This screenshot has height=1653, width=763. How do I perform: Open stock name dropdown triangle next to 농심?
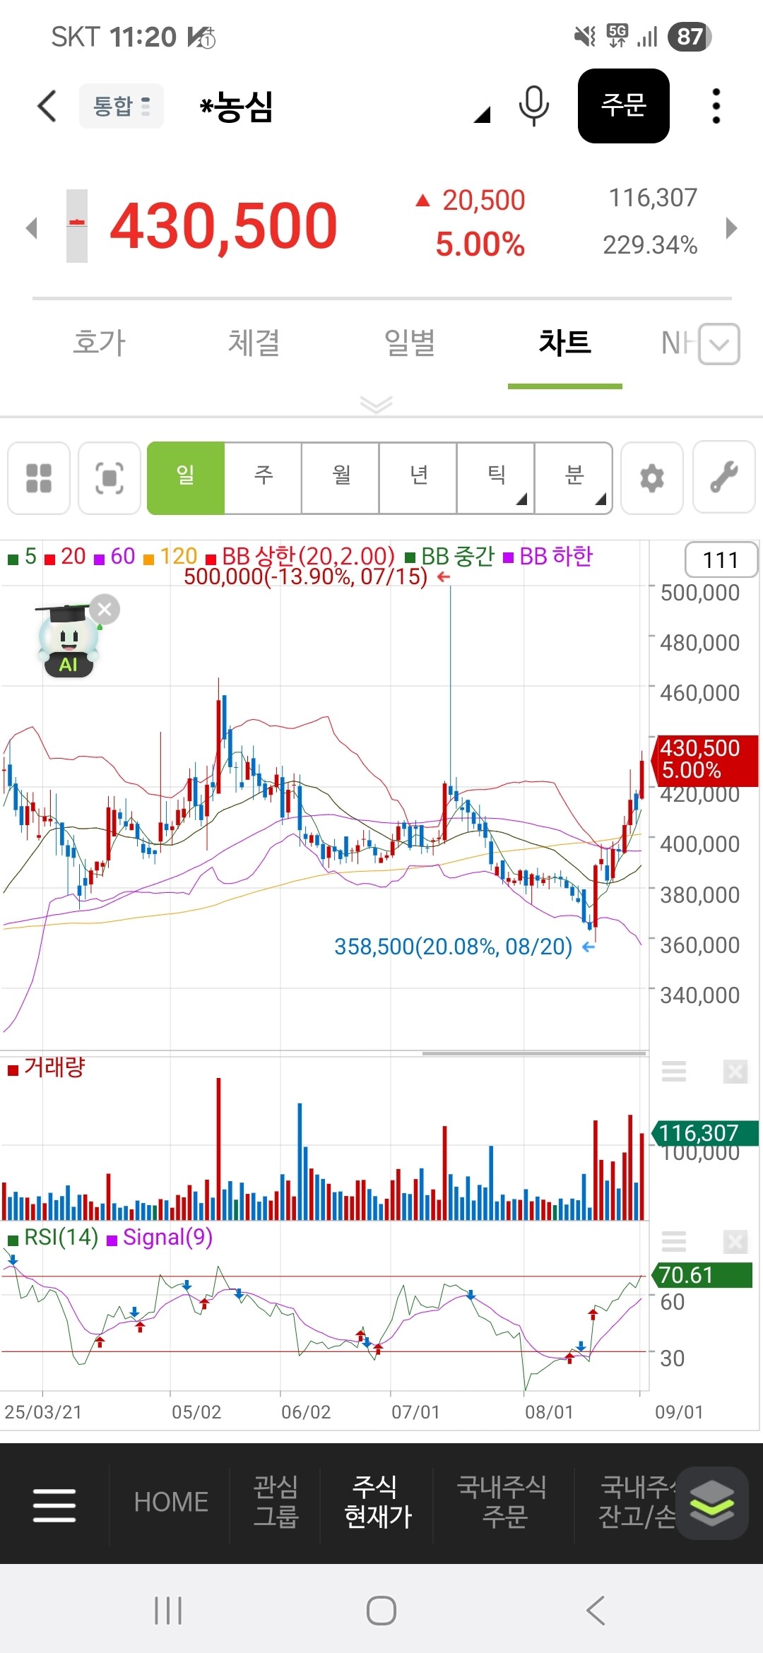pyautogui.click(x=482, y=114)
